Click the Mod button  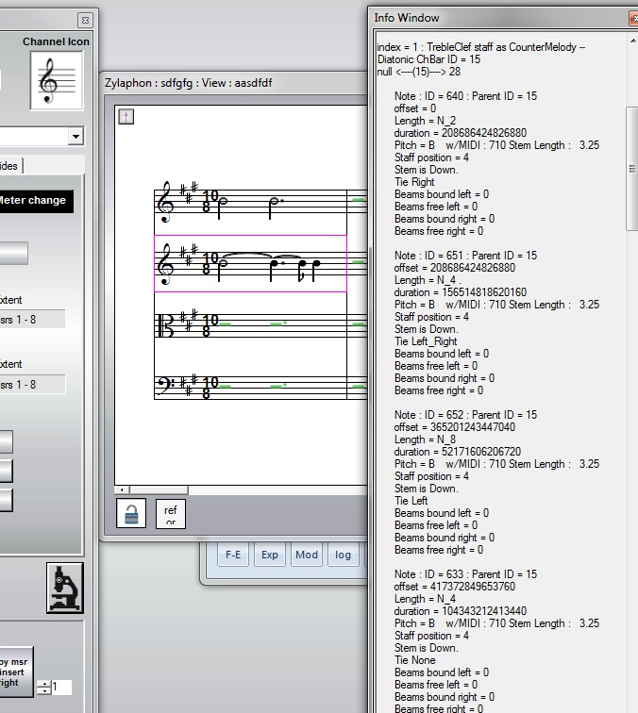[x=307, y=555]
